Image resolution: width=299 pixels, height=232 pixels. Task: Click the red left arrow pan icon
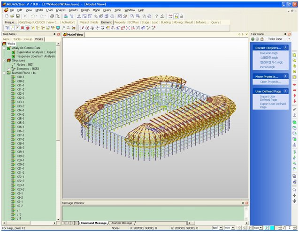click(294, 84)
